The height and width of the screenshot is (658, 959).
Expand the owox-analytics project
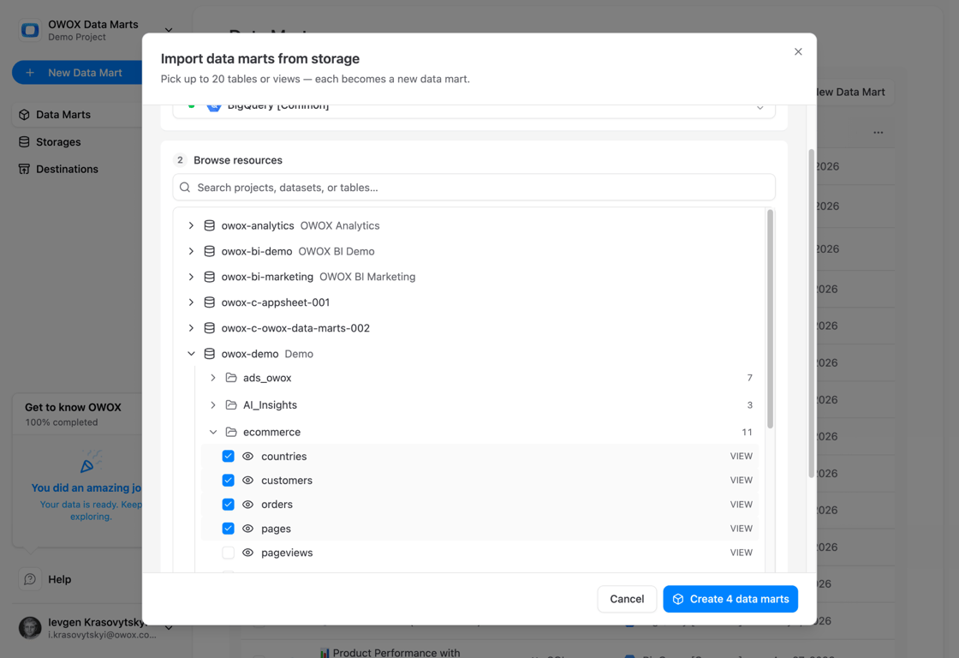192,226
